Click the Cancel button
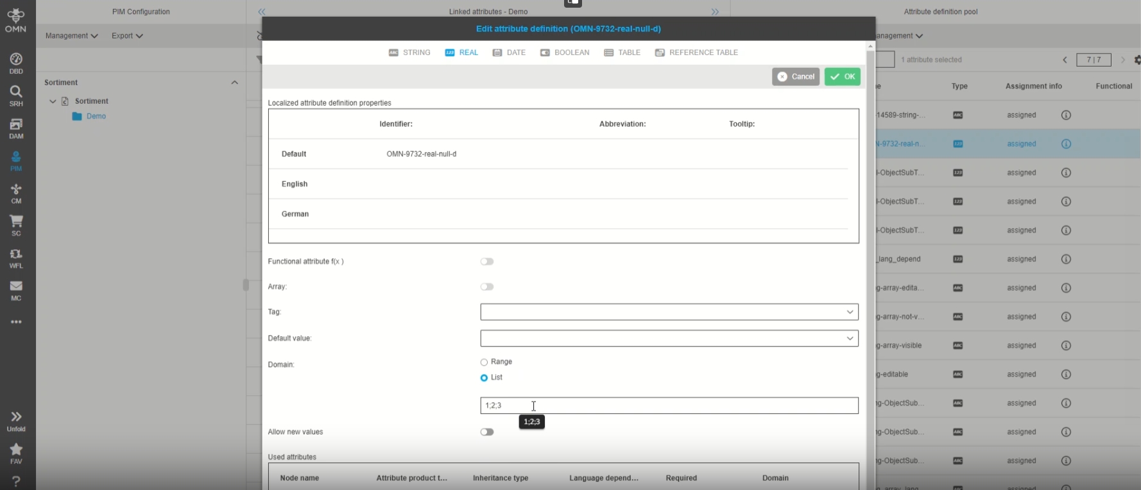Screen dimensions: 1141x490 pos(795,77)
